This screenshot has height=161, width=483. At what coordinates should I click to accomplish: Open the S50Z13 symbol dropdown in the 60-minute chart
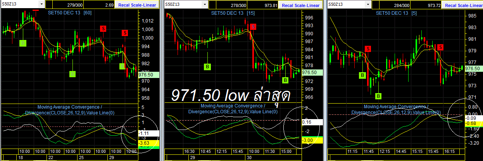[42, 5]
